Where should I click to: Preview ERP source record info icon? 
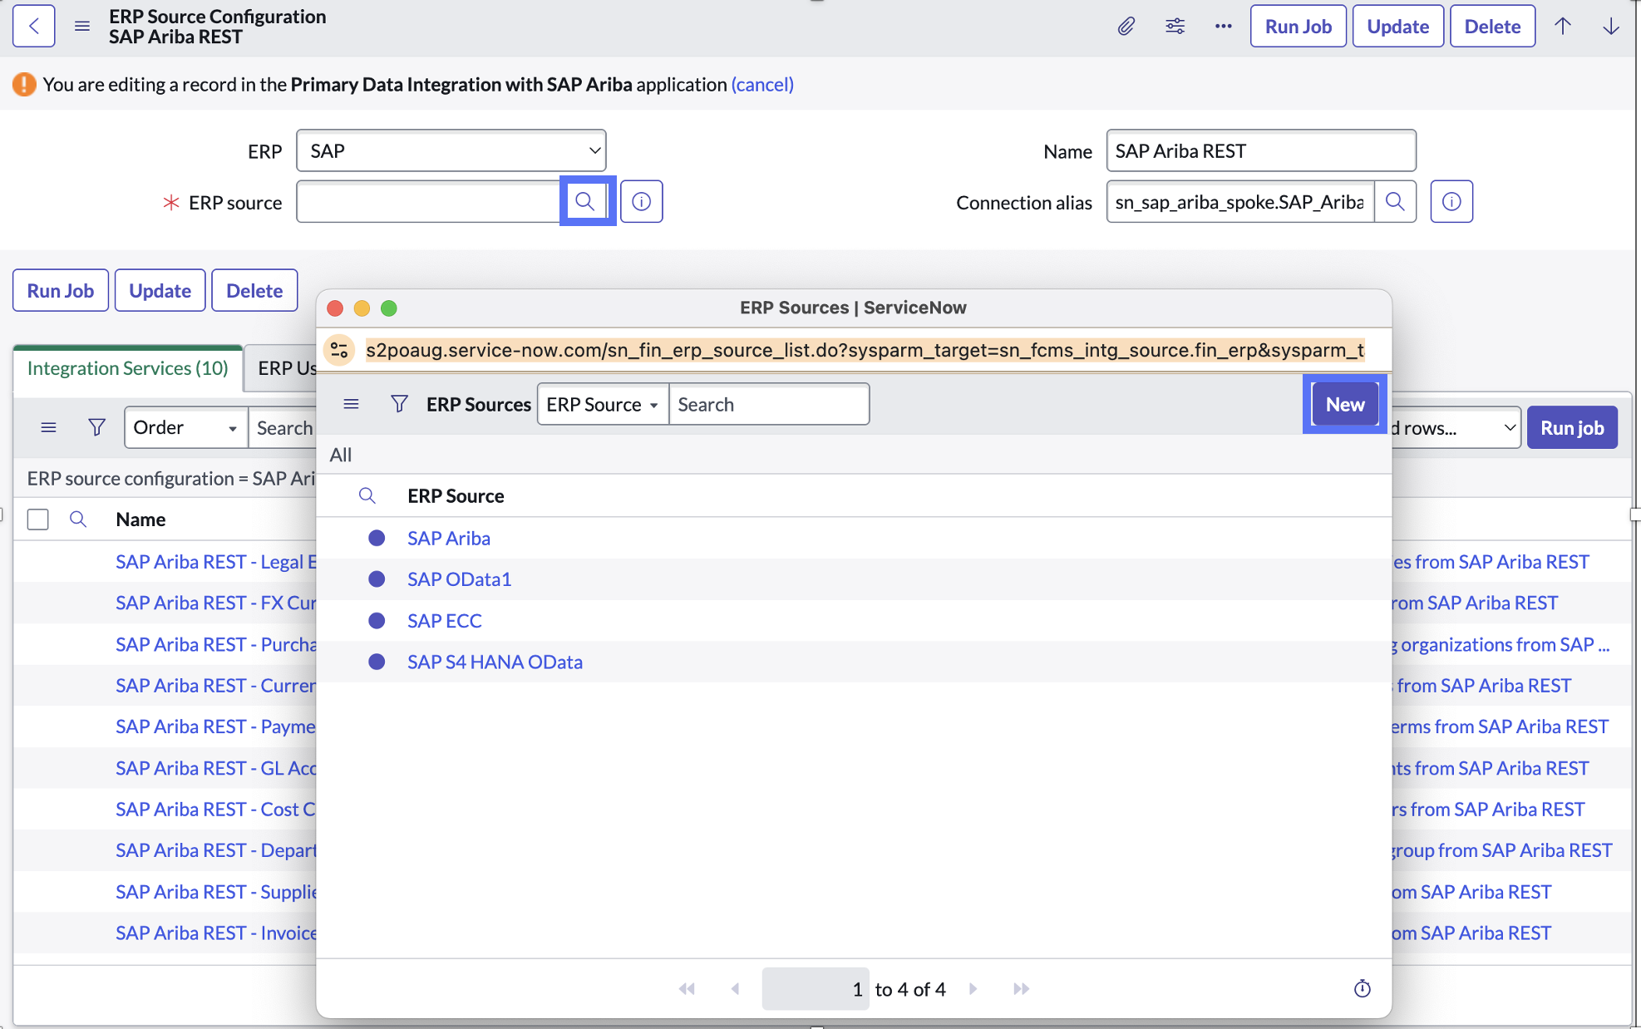click(641, 201)
